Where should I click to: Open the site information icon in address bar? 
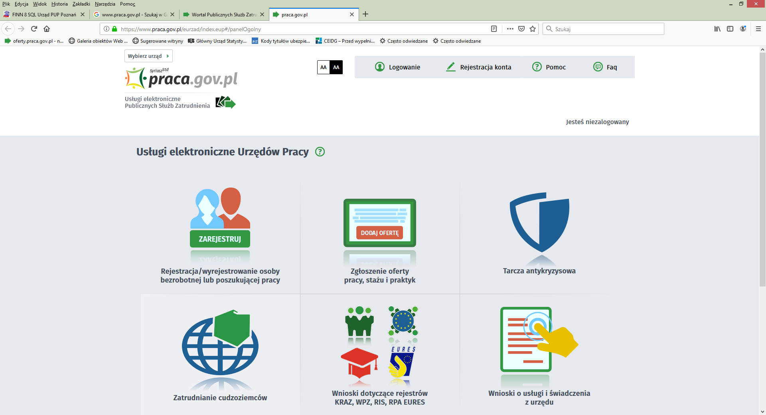(x=107, y=29)
